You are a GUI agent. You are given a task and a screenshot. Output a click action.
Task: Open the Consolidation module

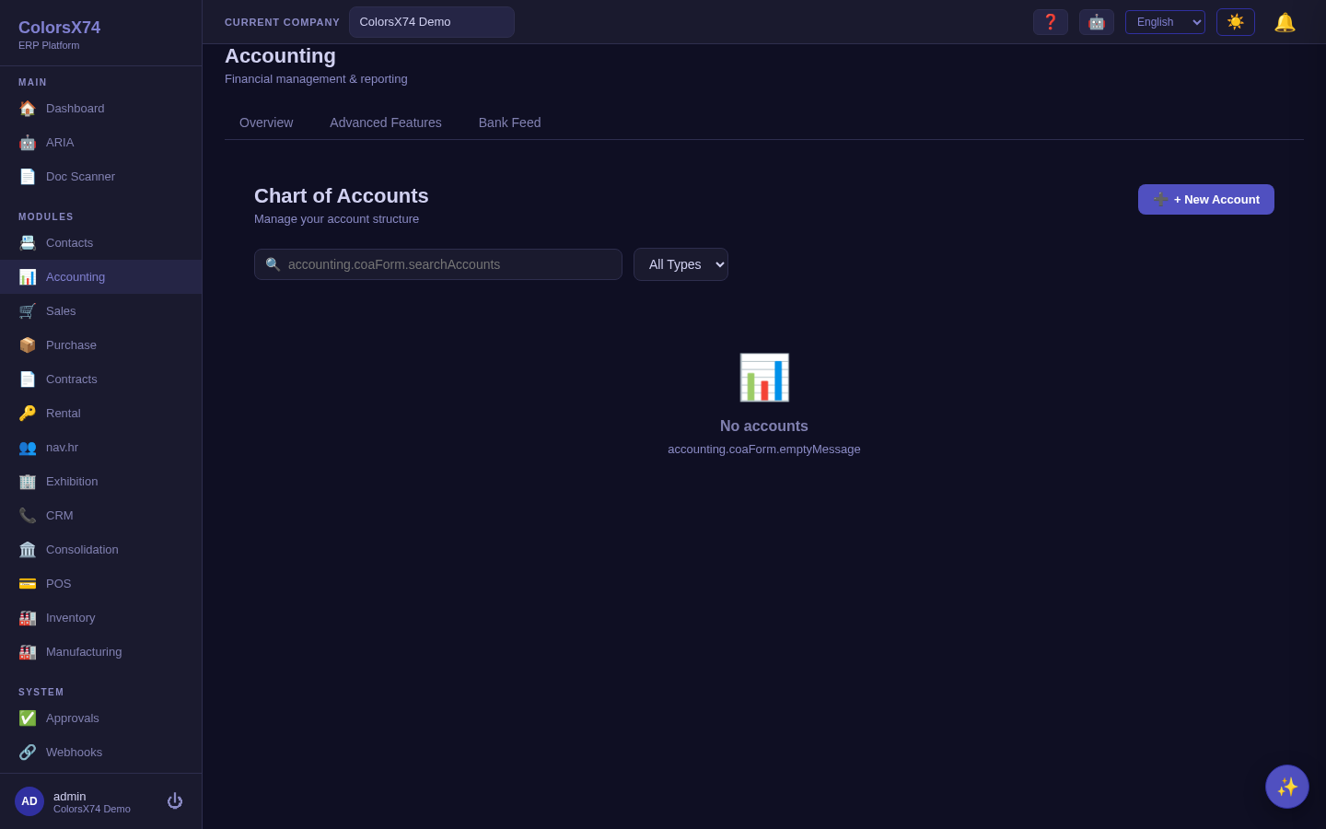coord(101,550)
